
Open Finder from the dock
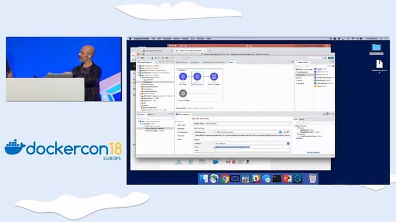click(x=204, y=179)
